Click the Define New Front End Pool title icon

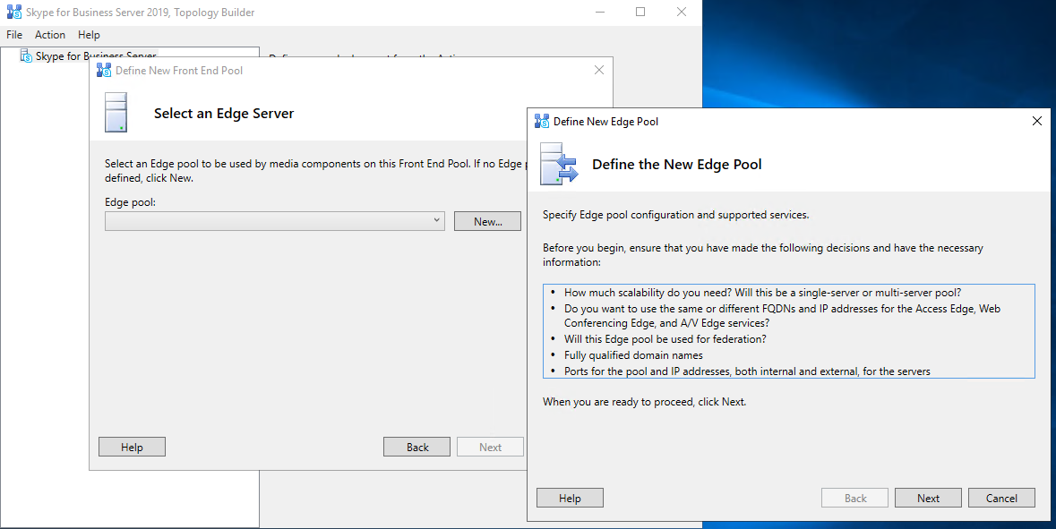[x=104, y=71]
